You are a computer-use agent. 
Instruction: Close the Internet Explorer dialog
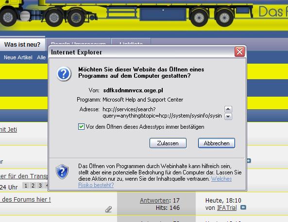coord(239,52)
